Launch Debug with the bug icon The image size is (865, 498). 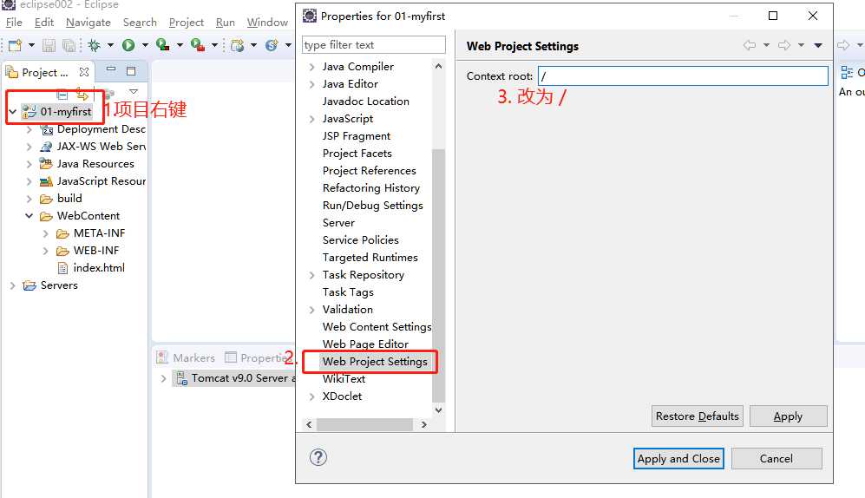point(95,45)
